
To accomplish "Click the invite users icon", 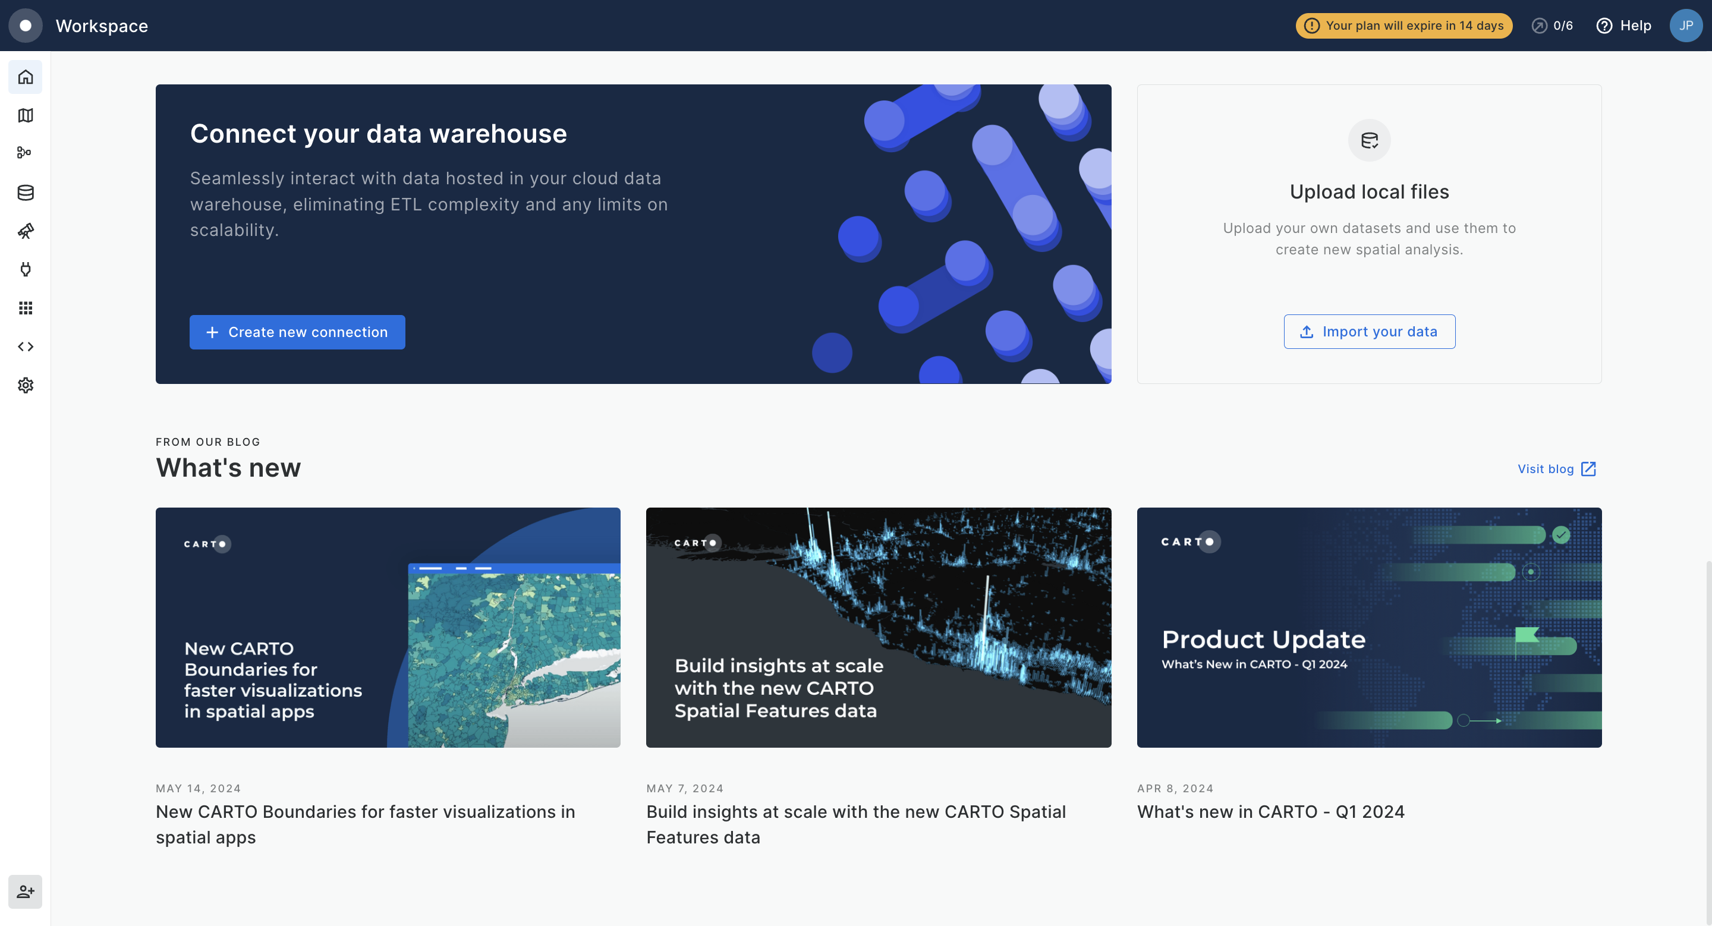I will [25, 892].
